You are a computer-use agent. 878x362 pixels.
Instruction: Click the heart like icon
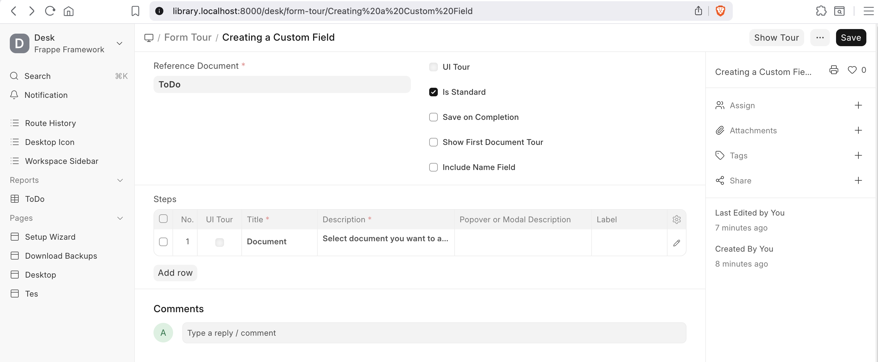pos(852,70)
